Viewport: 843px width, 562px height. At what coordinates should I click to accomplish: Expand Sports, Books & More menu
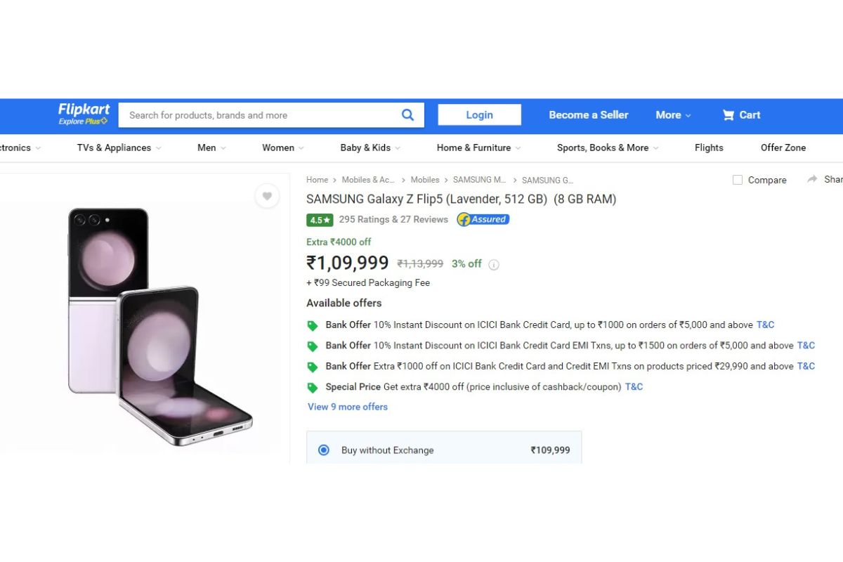coord(608,148)
